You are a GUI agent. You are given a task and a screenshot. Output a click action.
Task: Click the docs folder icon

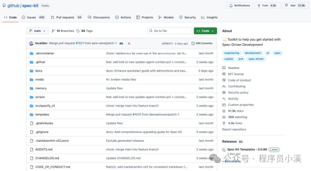click(x=32, y=71)
